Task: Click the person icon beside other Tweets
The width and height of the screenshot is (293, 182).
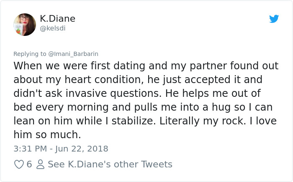Action: [41, 164]
